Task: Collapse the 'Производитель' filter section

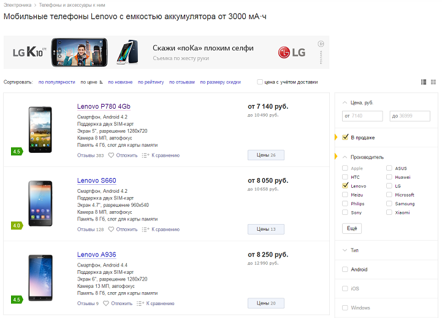Action: coord(345,157)
